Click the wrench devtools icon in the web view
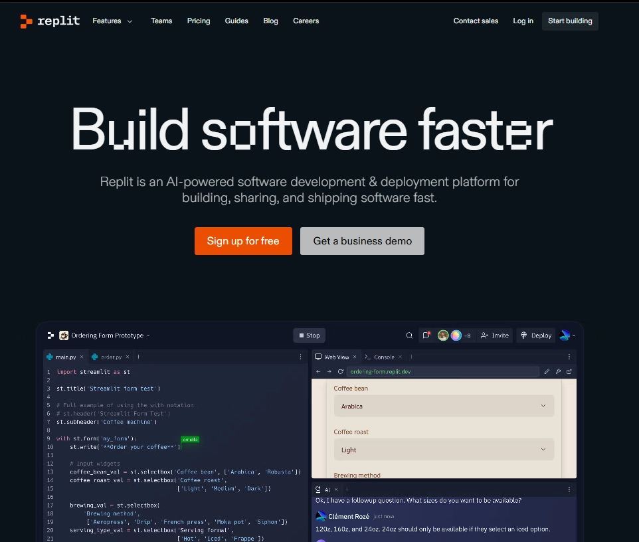Image resolution: width=639 pixels, height=542 pixels. (559, 372)
